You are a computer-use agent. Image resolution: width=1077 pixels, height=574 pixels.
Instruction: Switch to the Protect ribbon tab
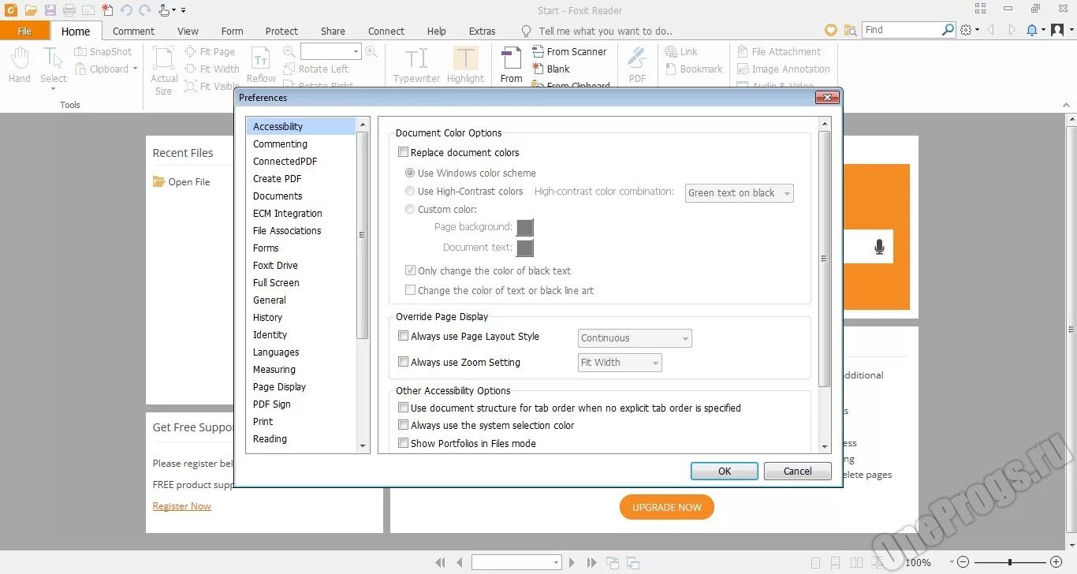coord(281,31)
